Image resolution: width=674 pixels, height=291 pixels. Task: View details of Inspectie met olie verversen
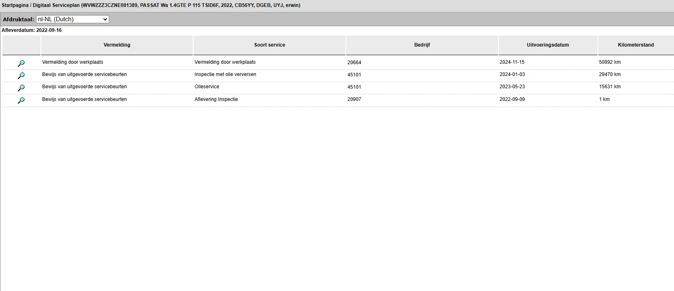21,76
